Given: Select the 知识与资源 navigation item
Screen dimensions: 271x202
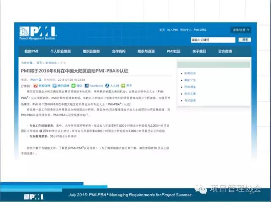Looking at the screenshot, I should coord(146,52).
